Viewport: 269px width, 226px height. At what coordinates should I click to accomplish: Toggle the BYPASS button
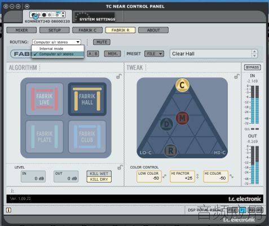[253, 67]
